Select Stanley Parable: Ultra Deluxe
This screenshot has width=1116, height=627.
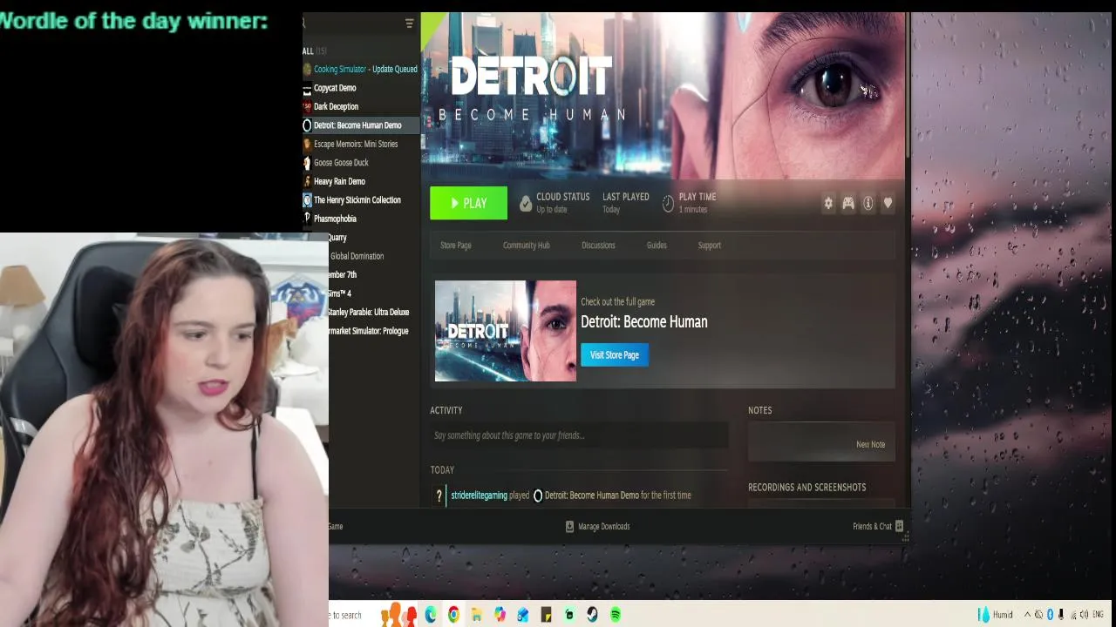point(369,312)
